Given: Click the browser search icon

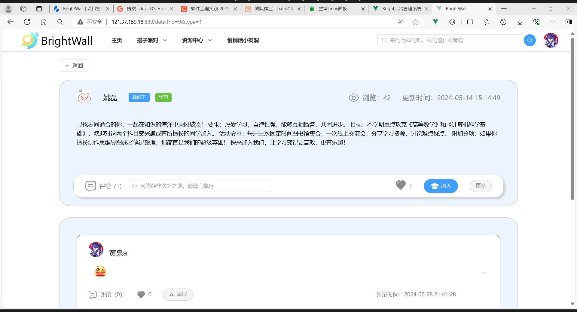Looking at the screenshot, I should tap(60, 22).
